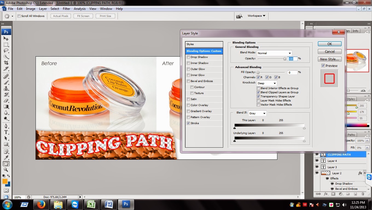Open the Layer menu
The image size is (372, 210).
pos(43,9)
